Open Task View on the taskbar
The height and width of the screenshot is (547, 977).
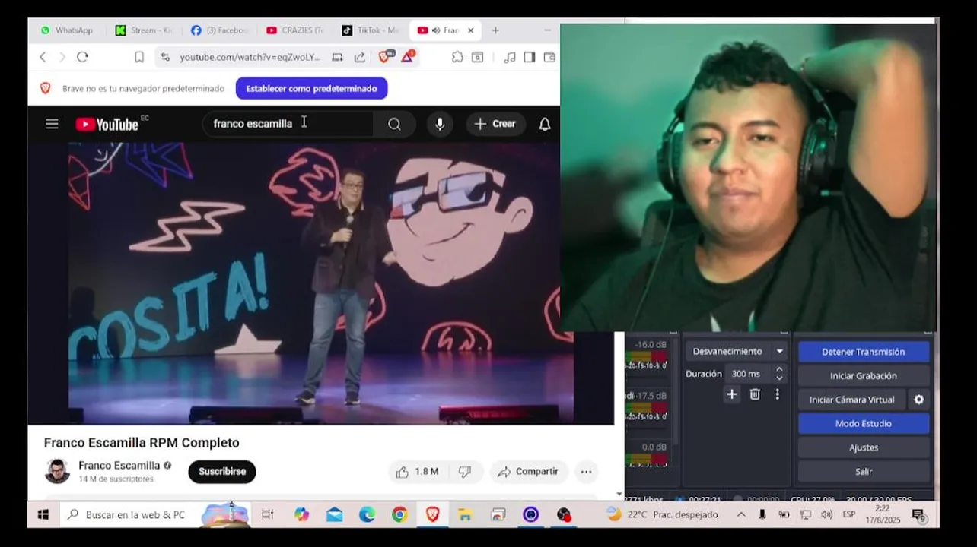267,515
